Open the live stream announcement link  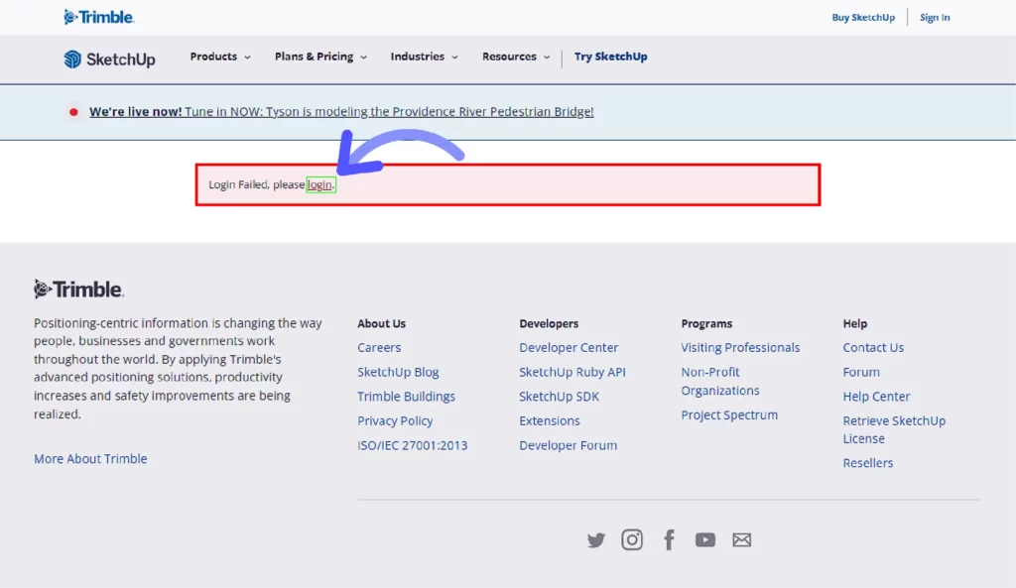coord(341,111)
